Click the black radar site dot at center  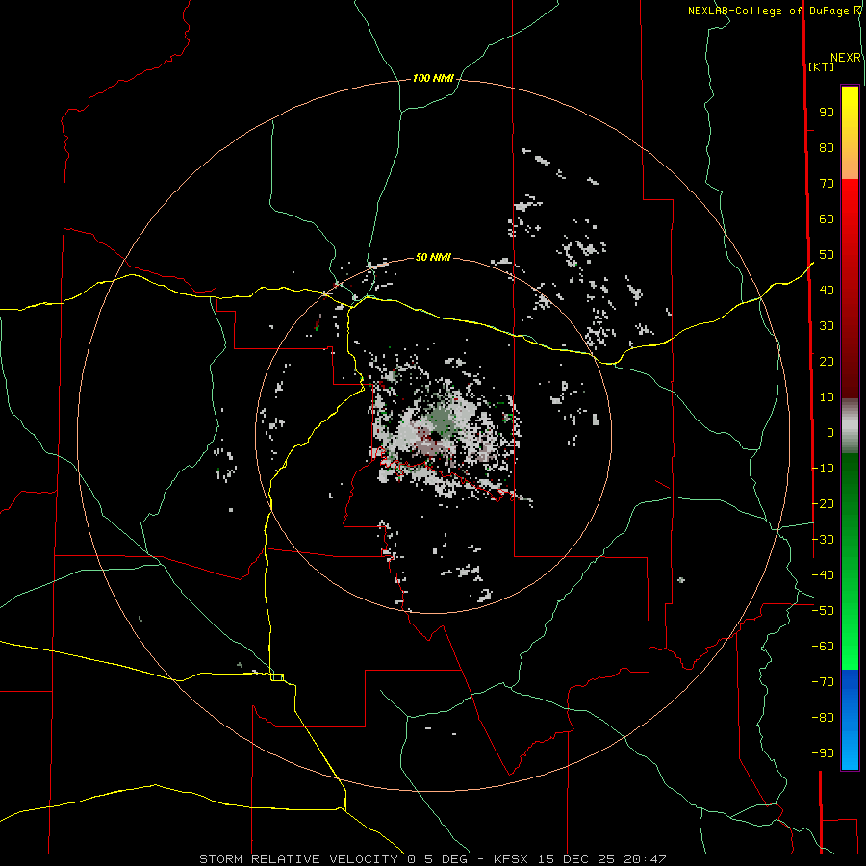(436, 437)
